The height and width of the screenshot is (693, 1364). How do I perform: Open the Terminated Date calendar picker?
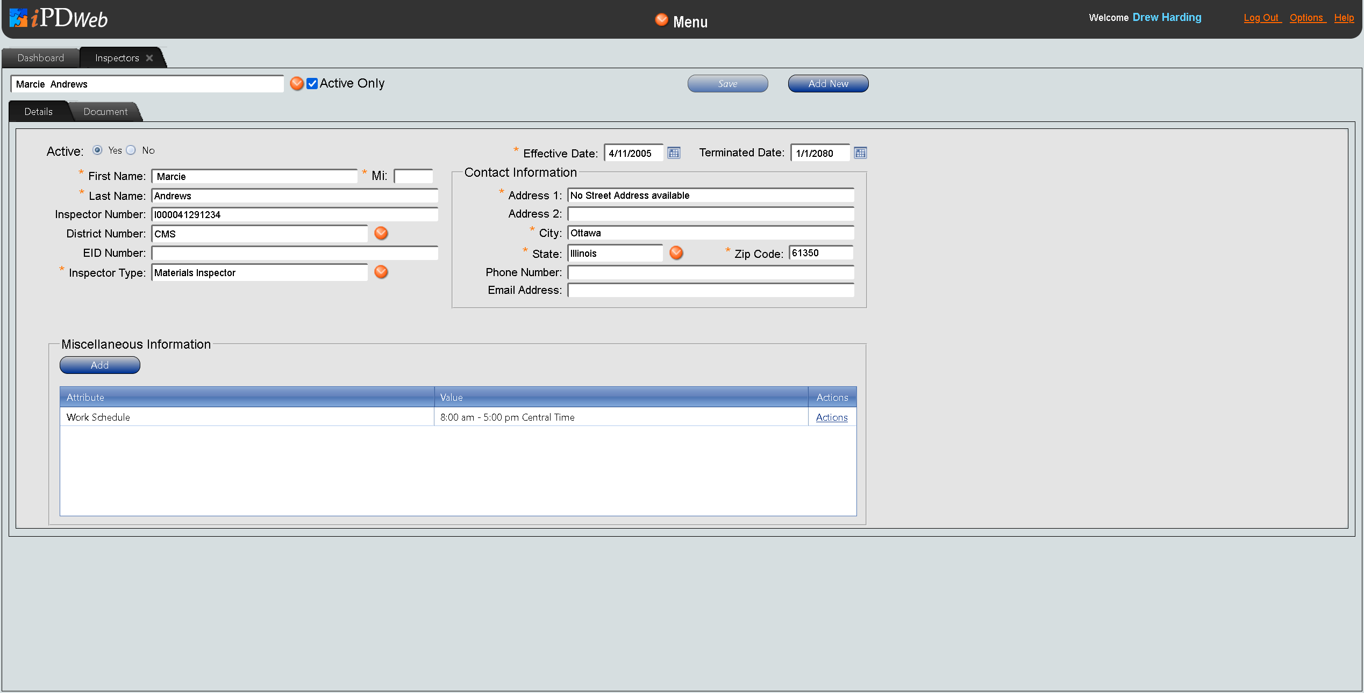click(x=860, y=153)
